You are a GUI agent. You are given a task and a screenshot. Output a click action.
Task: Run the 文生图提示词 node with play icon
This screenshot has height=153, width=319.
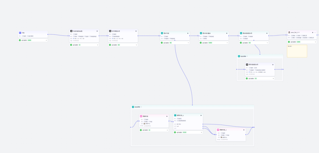pos(136,31)
